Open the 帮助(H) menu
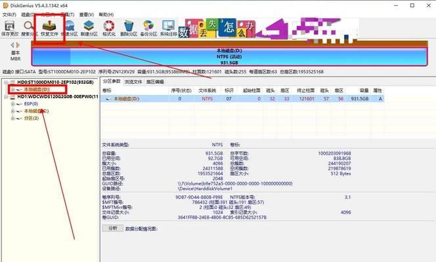The height and width of the screenshot is (262, 436). (x=106, y=14)
